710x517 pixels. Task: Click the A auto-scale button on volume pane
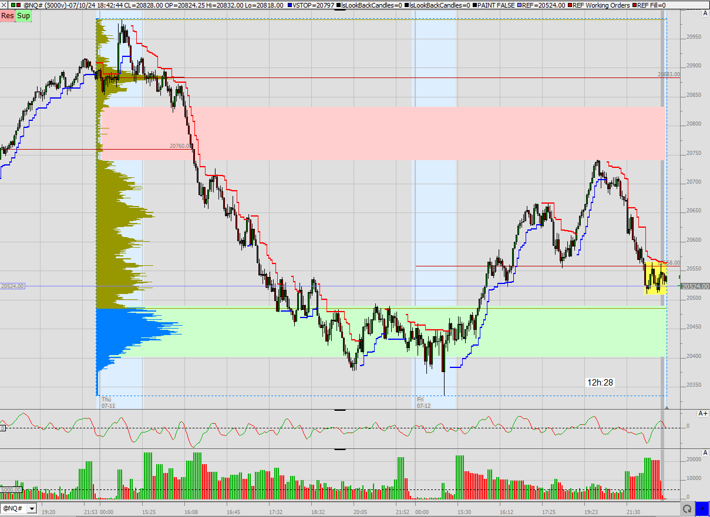tap(705, 453)
